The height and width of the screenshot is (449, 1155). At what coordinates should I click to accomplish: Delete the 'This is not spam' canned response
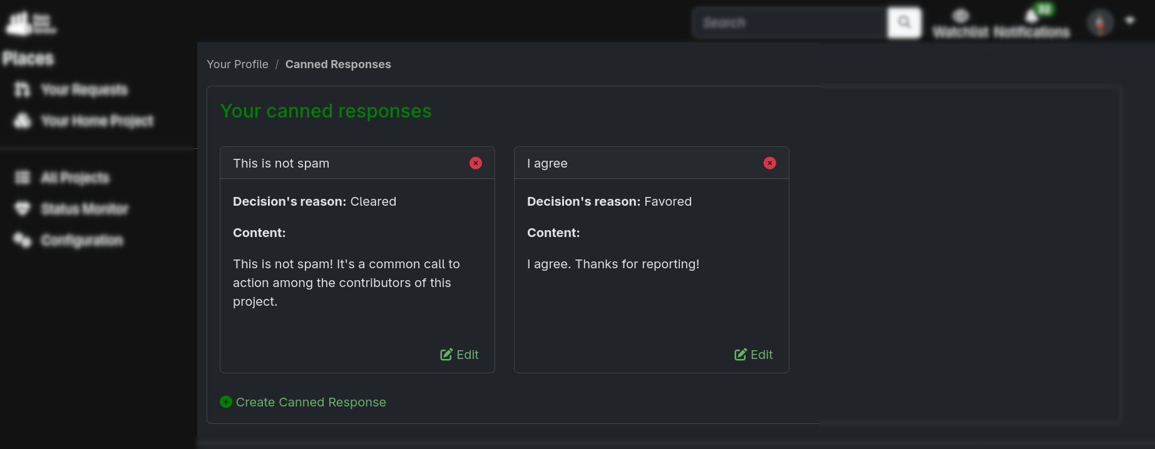click(476, 163)
